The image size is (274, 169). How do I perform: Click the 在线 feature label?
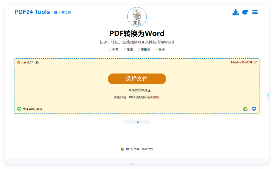(129, 50)
